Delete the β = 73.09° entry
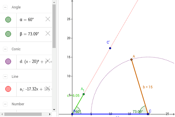 point(48,33)
